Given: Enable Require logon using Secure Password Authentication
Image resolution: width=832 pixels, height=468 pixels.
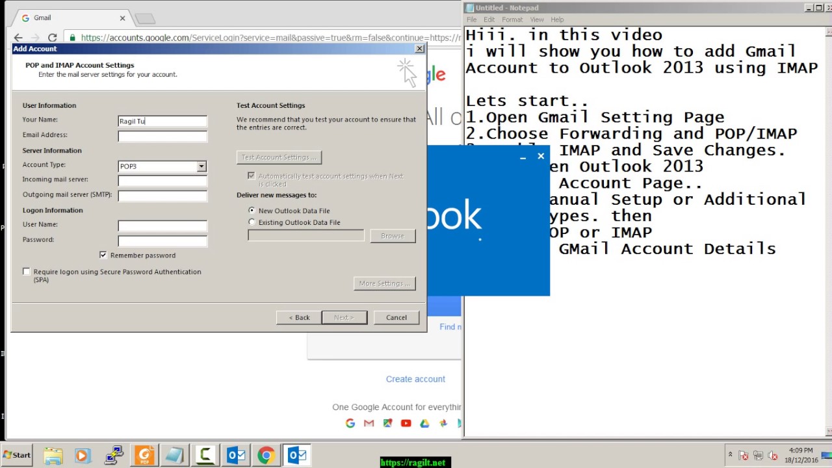Looking at the screenshot, I should (x=27, y=272).
